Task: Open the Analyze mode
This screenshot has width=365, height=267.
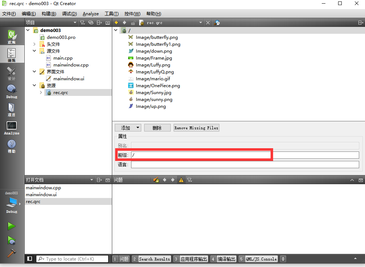Action: [x=12, y=128]
